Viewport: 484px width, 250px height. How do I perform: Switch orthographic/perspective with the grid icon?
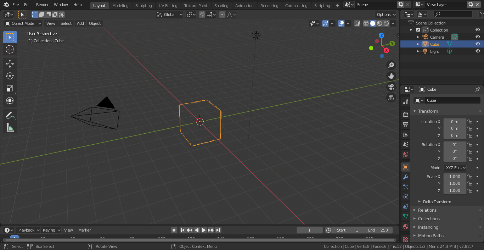tap(391, 98)
